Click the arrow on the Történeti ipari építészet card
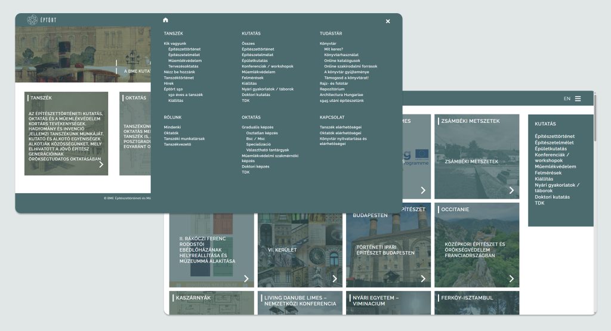 423,279
